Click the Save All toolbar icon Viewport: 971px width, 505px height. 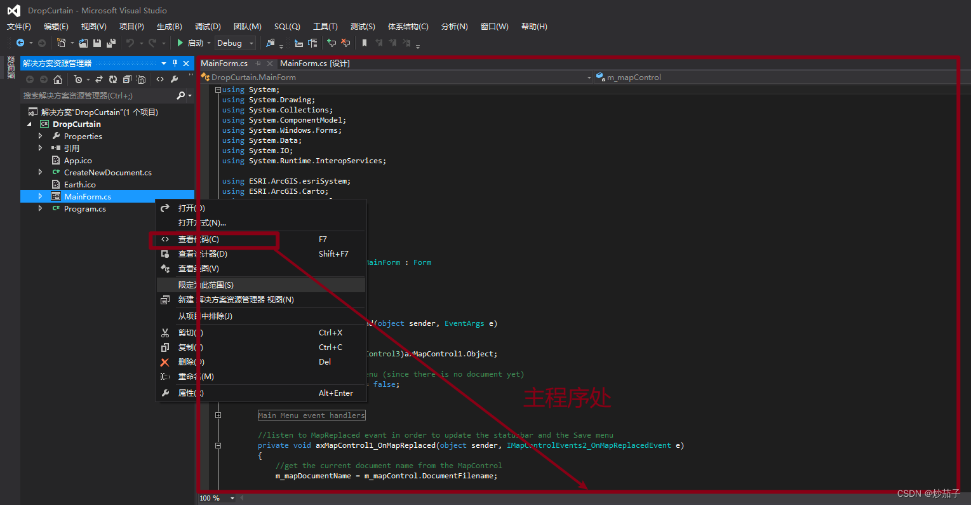[111, 43]
